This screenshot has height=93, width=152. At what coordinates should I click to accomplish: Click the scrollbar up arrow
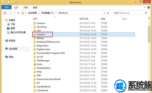click(x=149, y=18)
